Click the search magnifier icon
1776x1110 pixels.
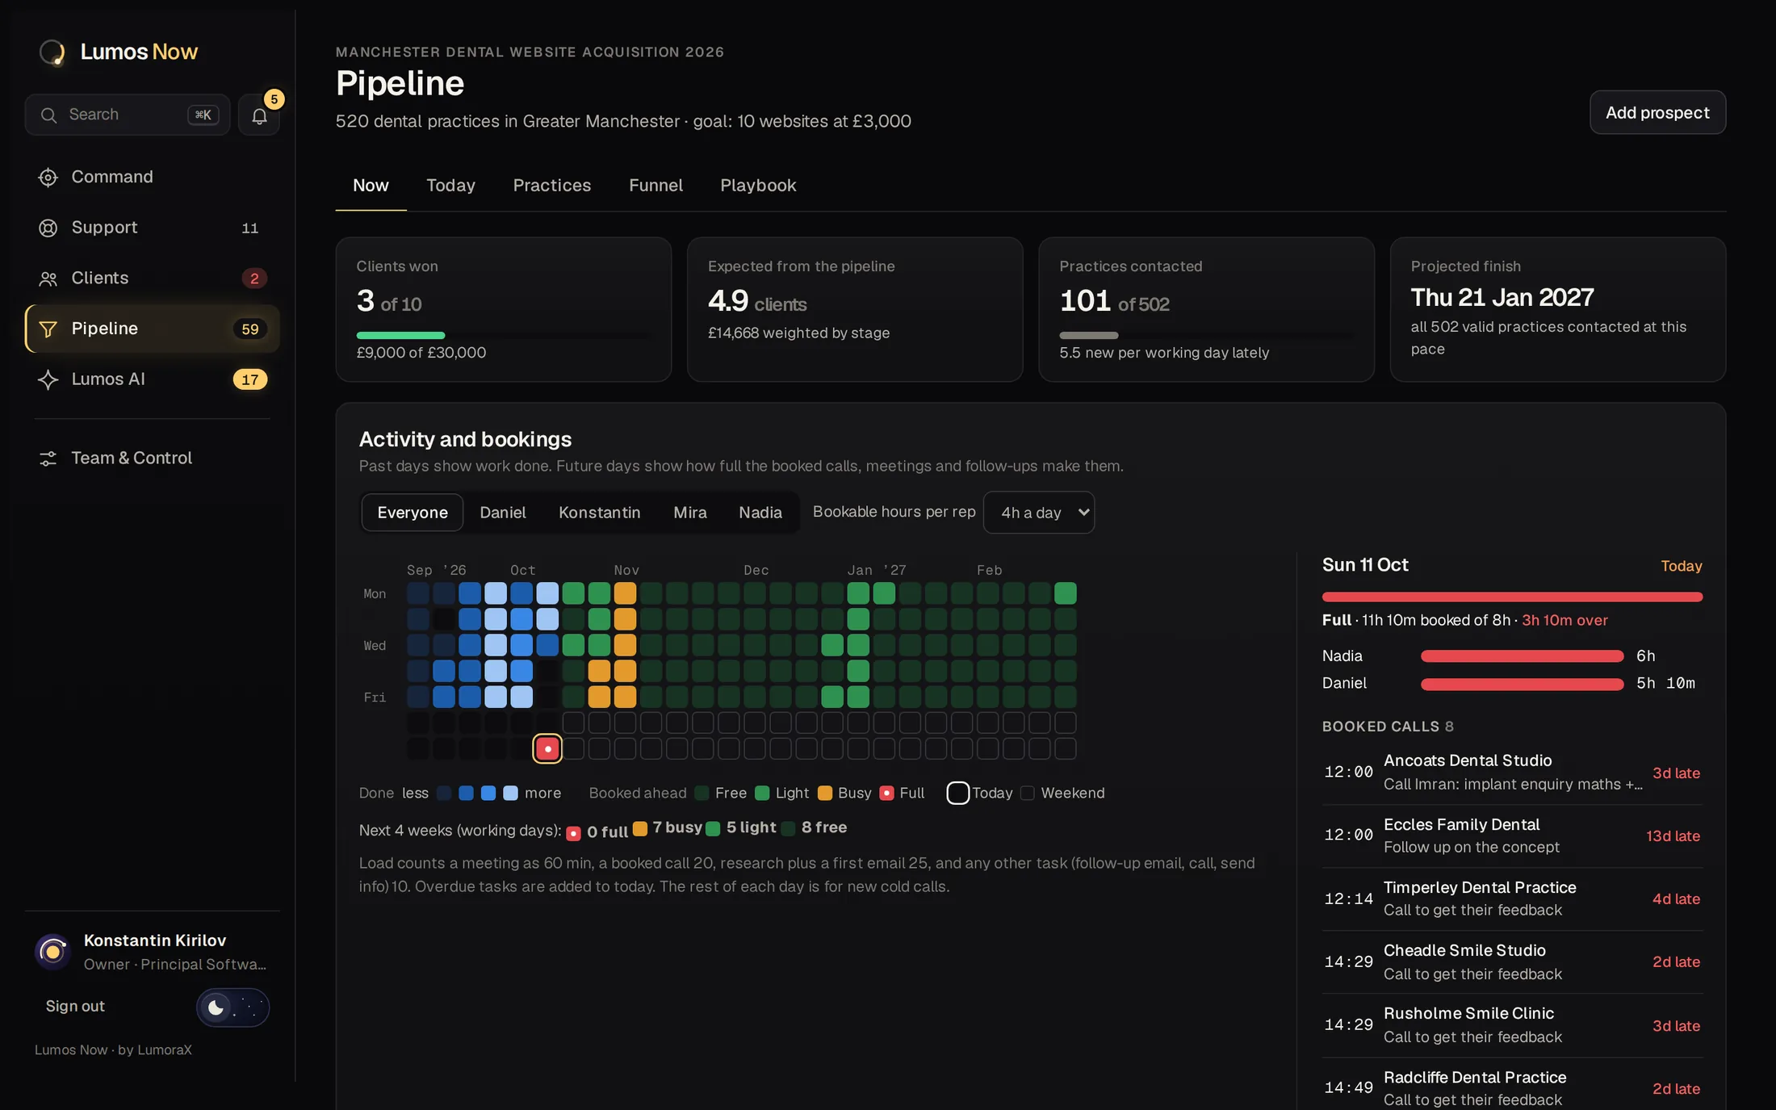coord(48,115)
